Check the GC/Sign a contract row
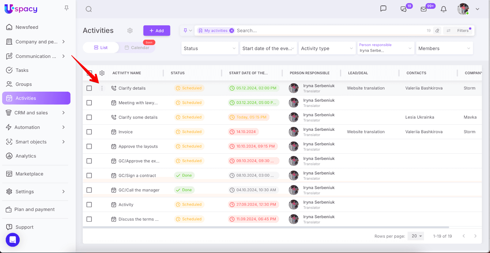 click(x=89, y=175)
